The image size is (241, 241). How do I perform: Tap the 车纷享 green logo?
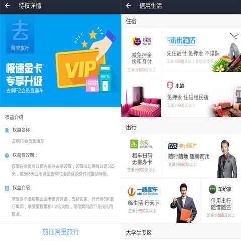(x=212, y=189)
